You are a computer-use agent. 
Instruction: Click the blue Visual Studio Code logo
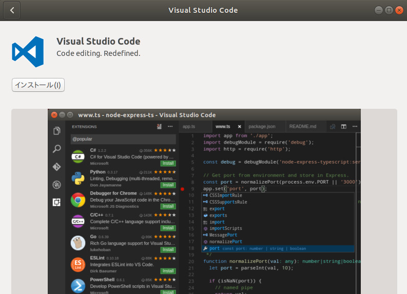28,52
